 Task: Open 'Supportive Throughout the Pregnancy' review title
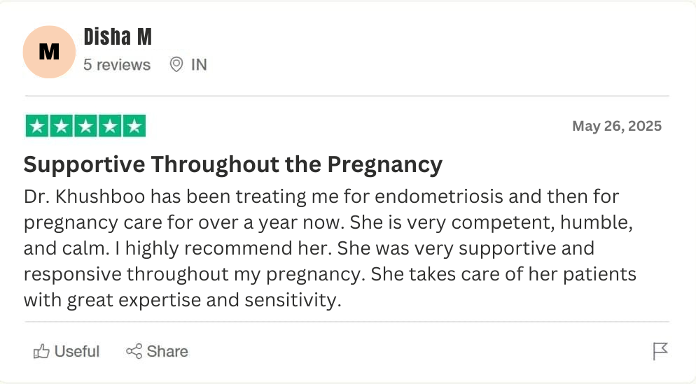coord(233,164)
